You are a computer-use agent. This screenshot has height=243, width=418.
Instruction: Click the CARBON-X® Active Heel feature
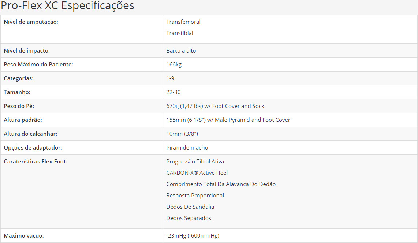point(197,173)
